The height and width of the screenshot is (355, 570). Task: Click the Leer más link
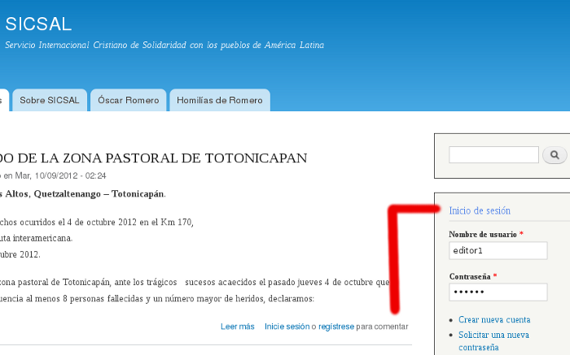tap(237, 327)
